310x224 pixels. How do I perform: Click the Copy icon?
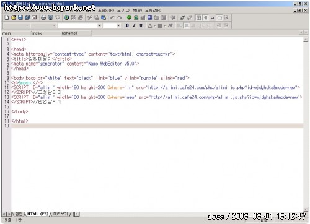(x=97, y=17)
